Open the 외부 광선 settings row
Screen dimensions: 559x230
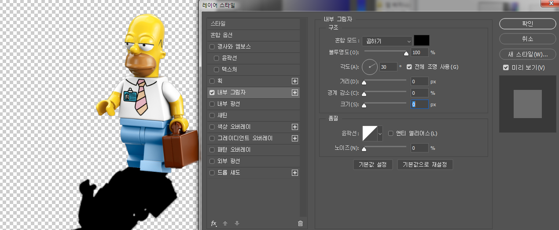coord(253,161)
